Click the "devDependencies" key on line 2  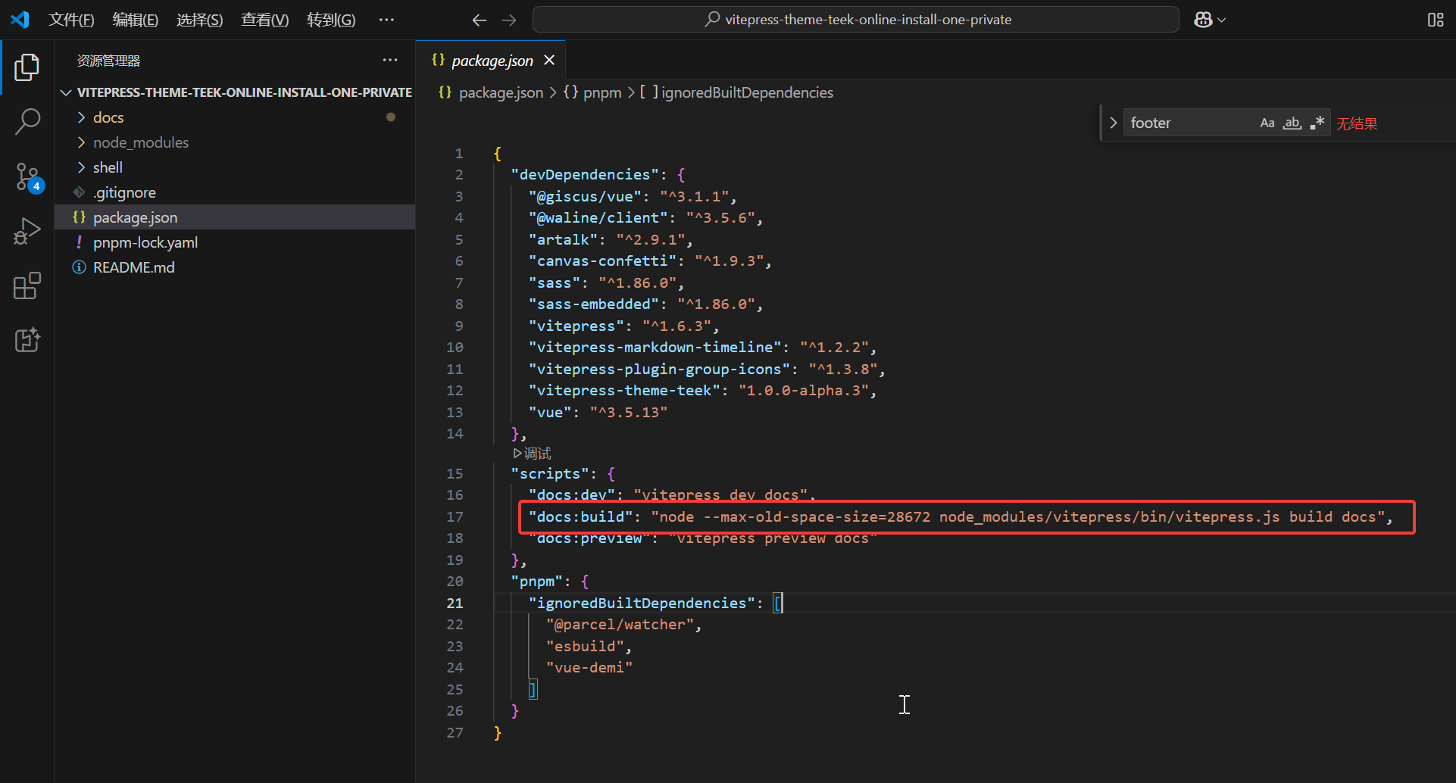[x=585, y=174]
